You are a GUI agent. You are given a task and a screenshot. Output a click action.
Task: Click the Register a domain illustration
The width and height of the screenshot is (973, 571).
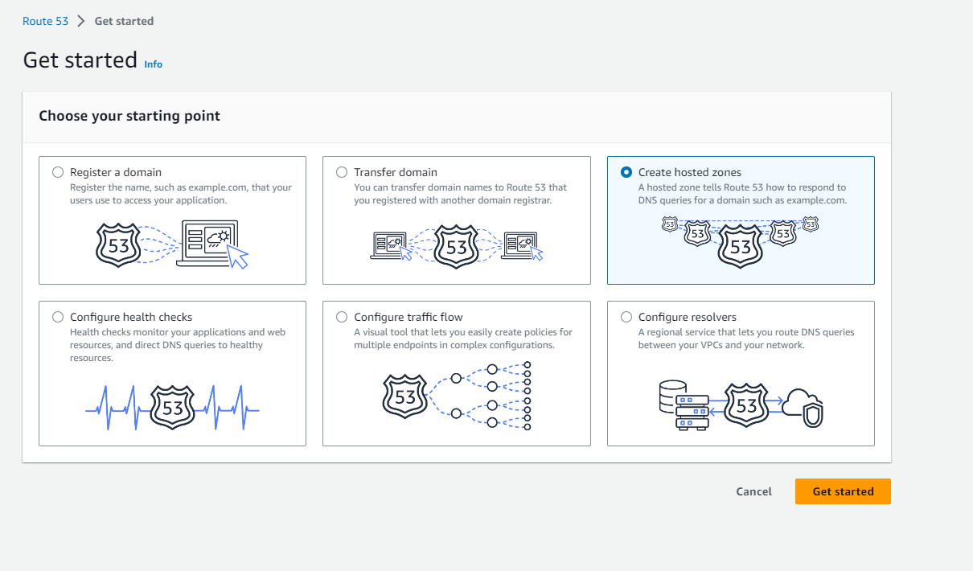172,244
